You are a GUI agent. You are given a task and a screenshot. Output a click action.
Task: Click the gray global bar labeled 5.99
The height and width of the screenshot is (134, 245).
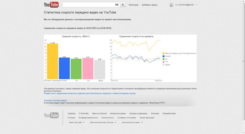pyautogui.click(x=100, y=70)
